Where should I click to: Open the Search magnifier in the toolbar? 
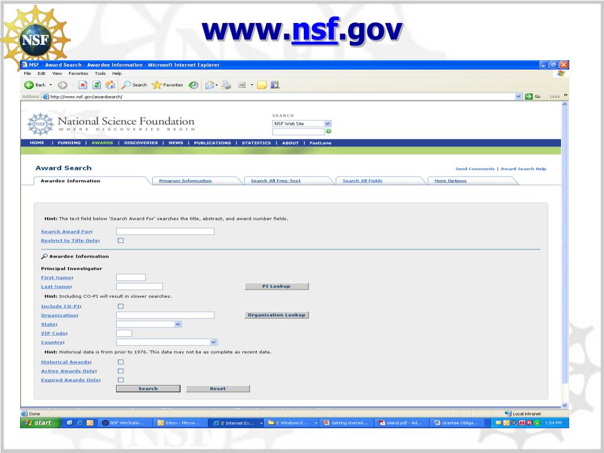click(134, 85)
